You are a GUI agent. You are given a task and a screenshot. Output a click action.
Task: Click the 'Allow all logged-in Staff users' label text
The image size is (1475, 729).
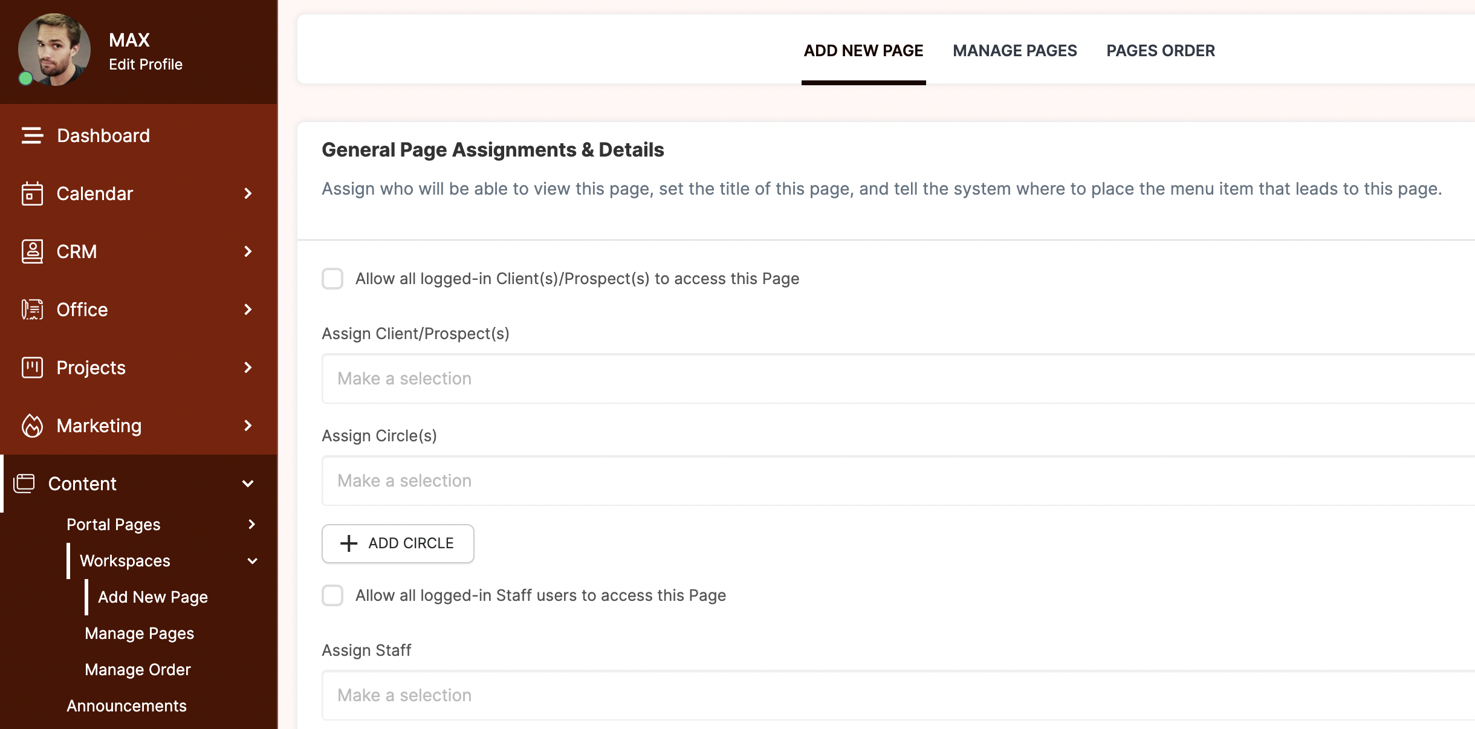(x=540, y=595)
